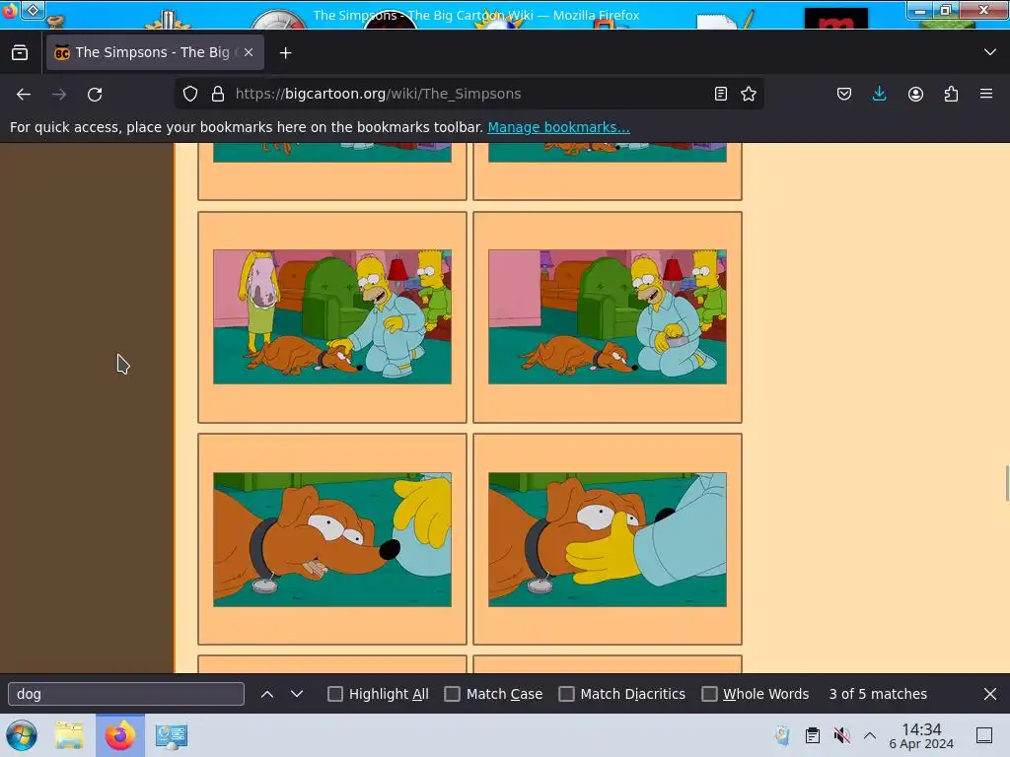This screenshot has width=1010, height=757.
Task: Show desktop button in taskbar
Action: 984,735
